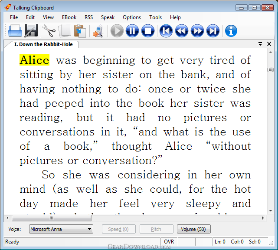Click the word 'considering' in the text
The width and height of the screenshot is (278, 250).
[149, 175]
